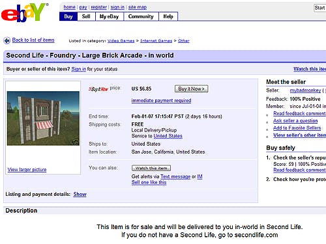Select the My eBay tab
326x244 pixels.
(110, 16)
